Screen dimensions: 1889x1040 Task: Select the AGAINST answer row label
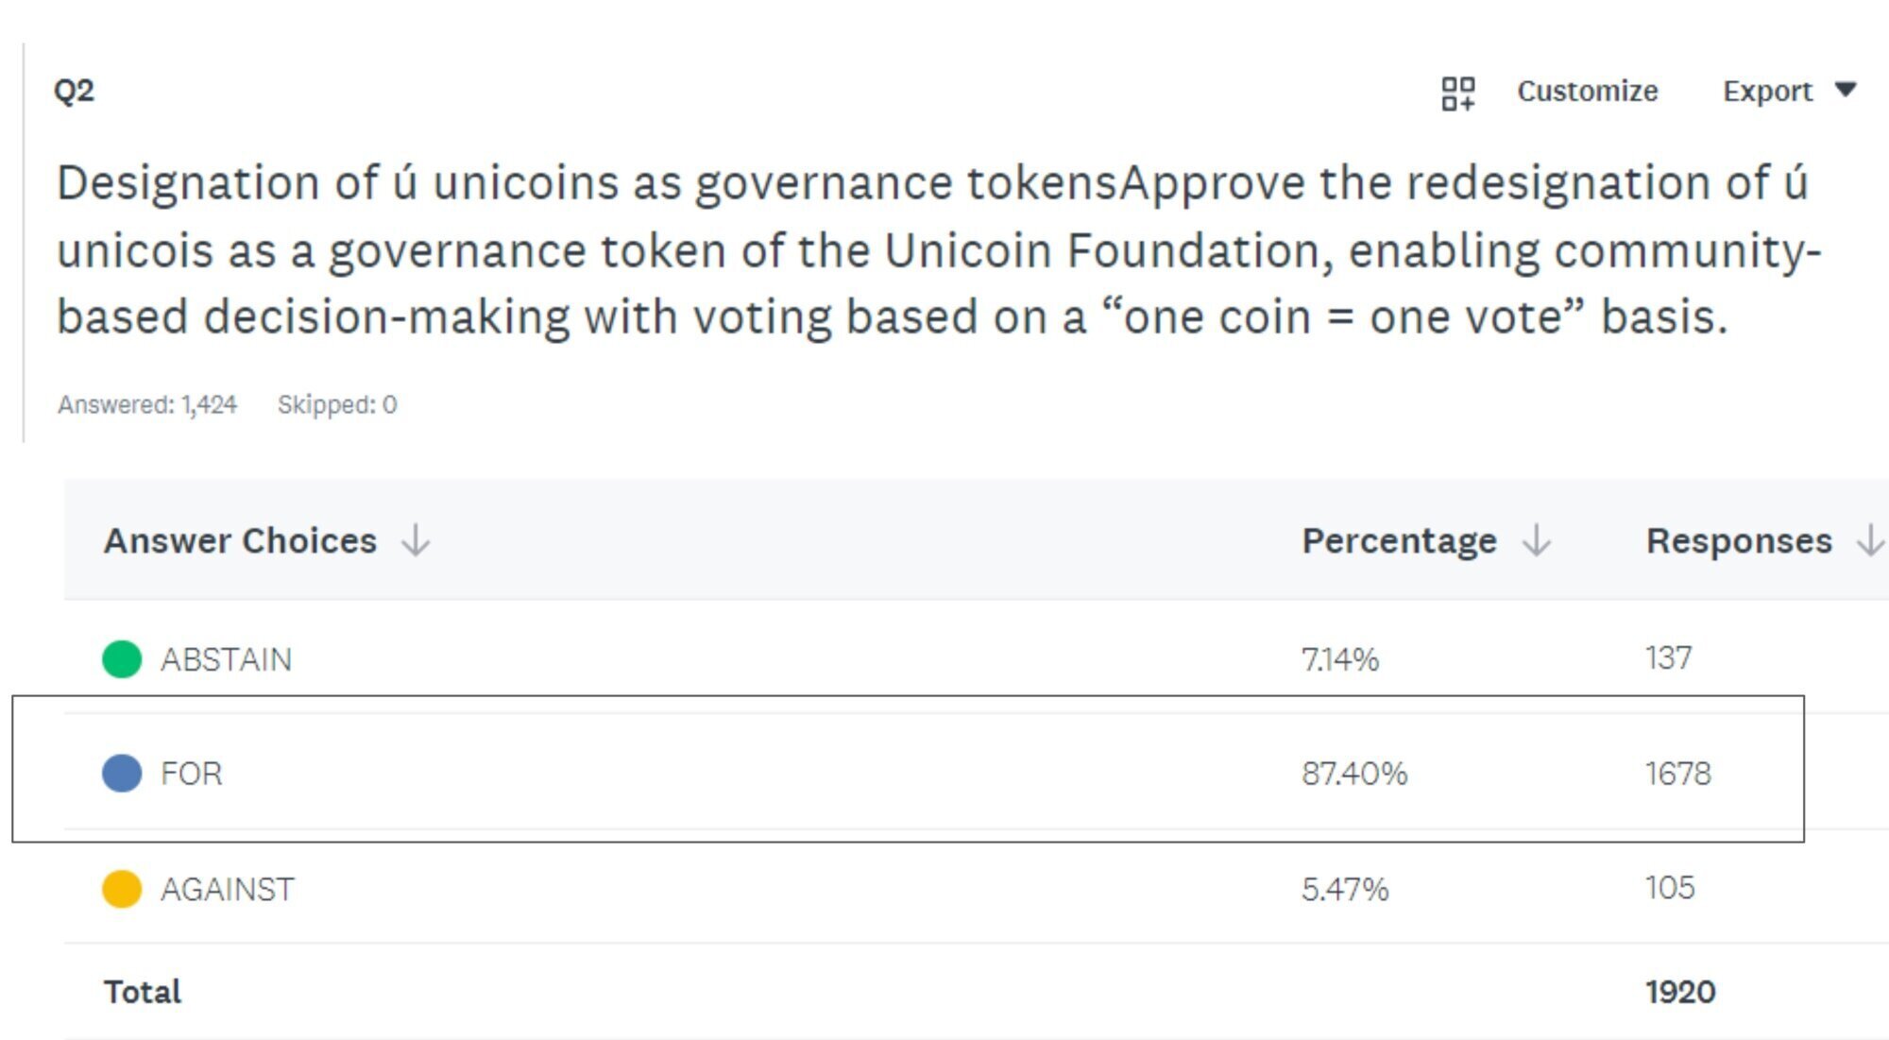tap(227, 890)
